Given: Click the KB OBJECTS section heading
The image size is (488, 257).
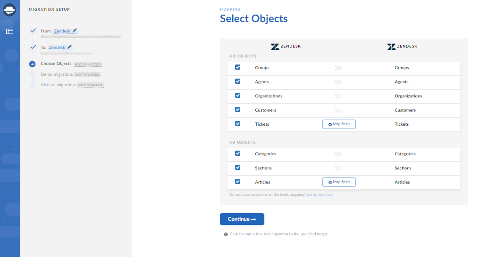Looking at the screenshot, I should (243, 142).
